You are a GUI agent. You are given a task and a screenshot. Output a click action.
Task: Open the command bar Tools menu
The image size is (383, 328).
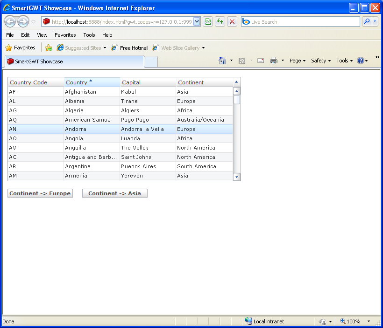tap(344, 61)
